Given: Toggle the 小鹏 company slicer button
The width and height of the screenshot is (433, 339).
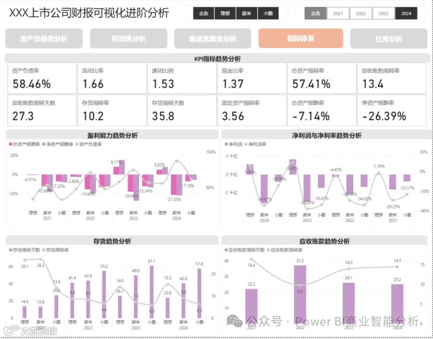Looking at the screenshot, I should coord(268,13).
